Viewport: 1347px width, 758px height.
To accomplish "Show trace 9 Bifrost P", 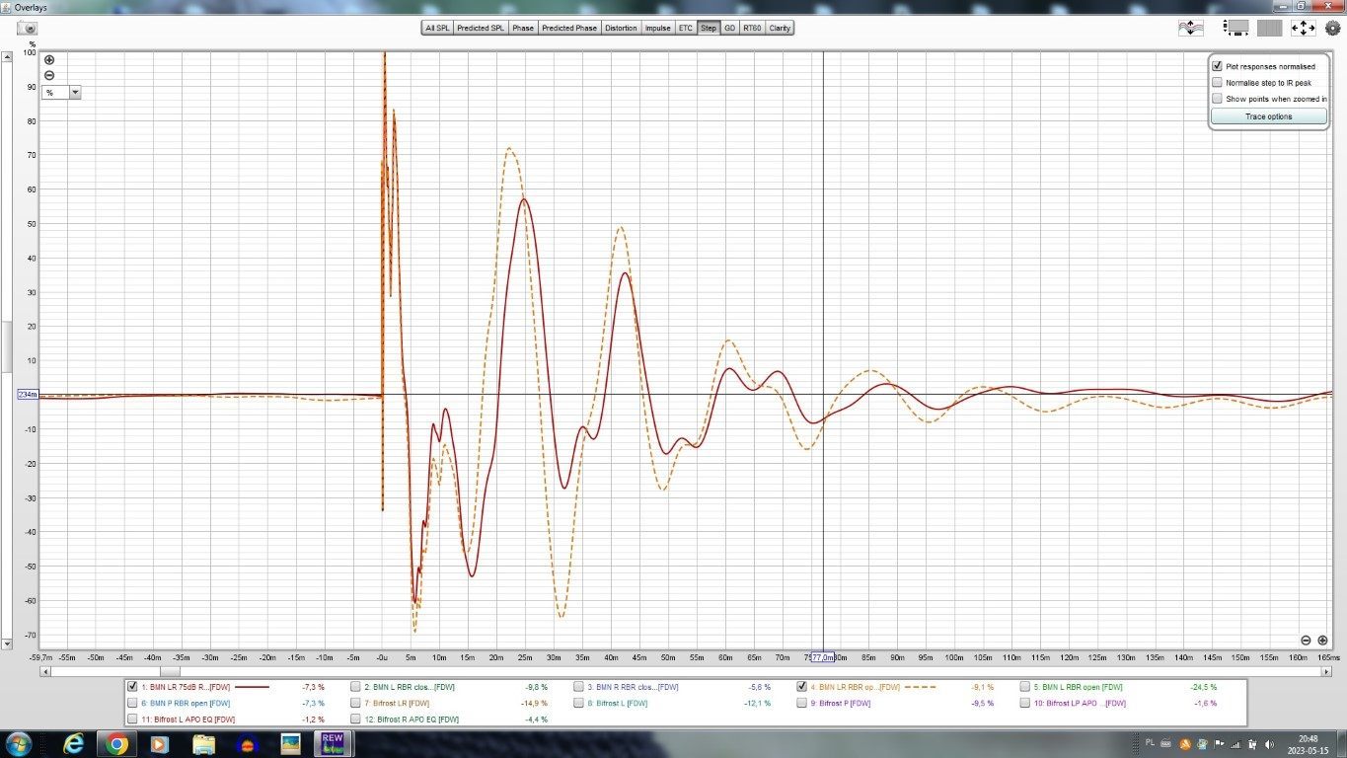I will click(x=802, y=703).
